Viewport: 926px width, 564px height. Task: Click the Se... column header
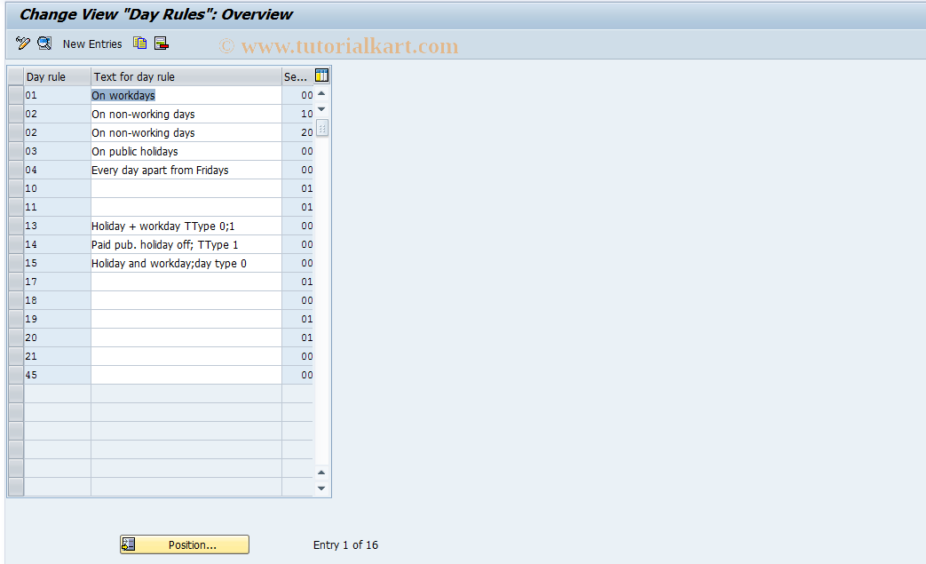(297, 76)
